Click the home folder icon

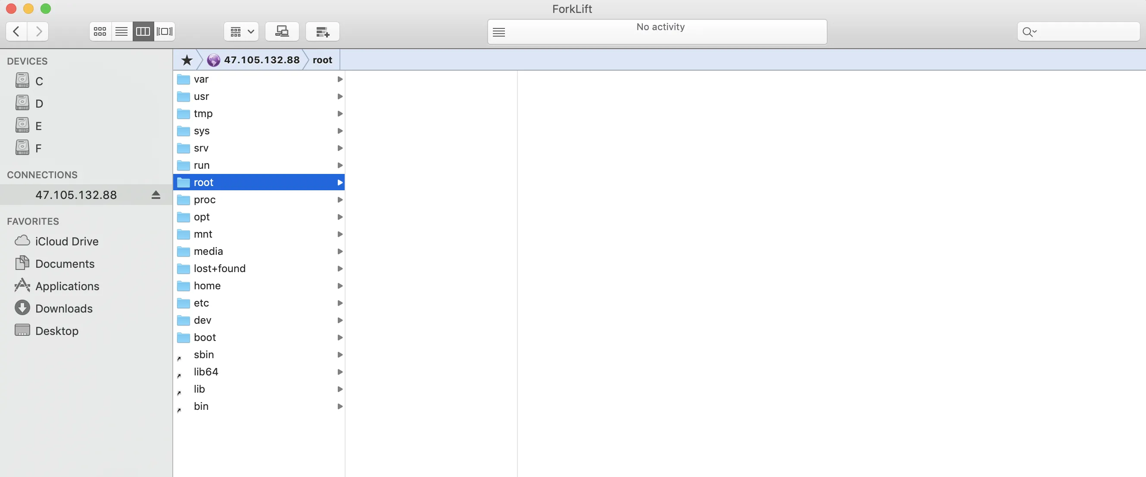point(183,286)
